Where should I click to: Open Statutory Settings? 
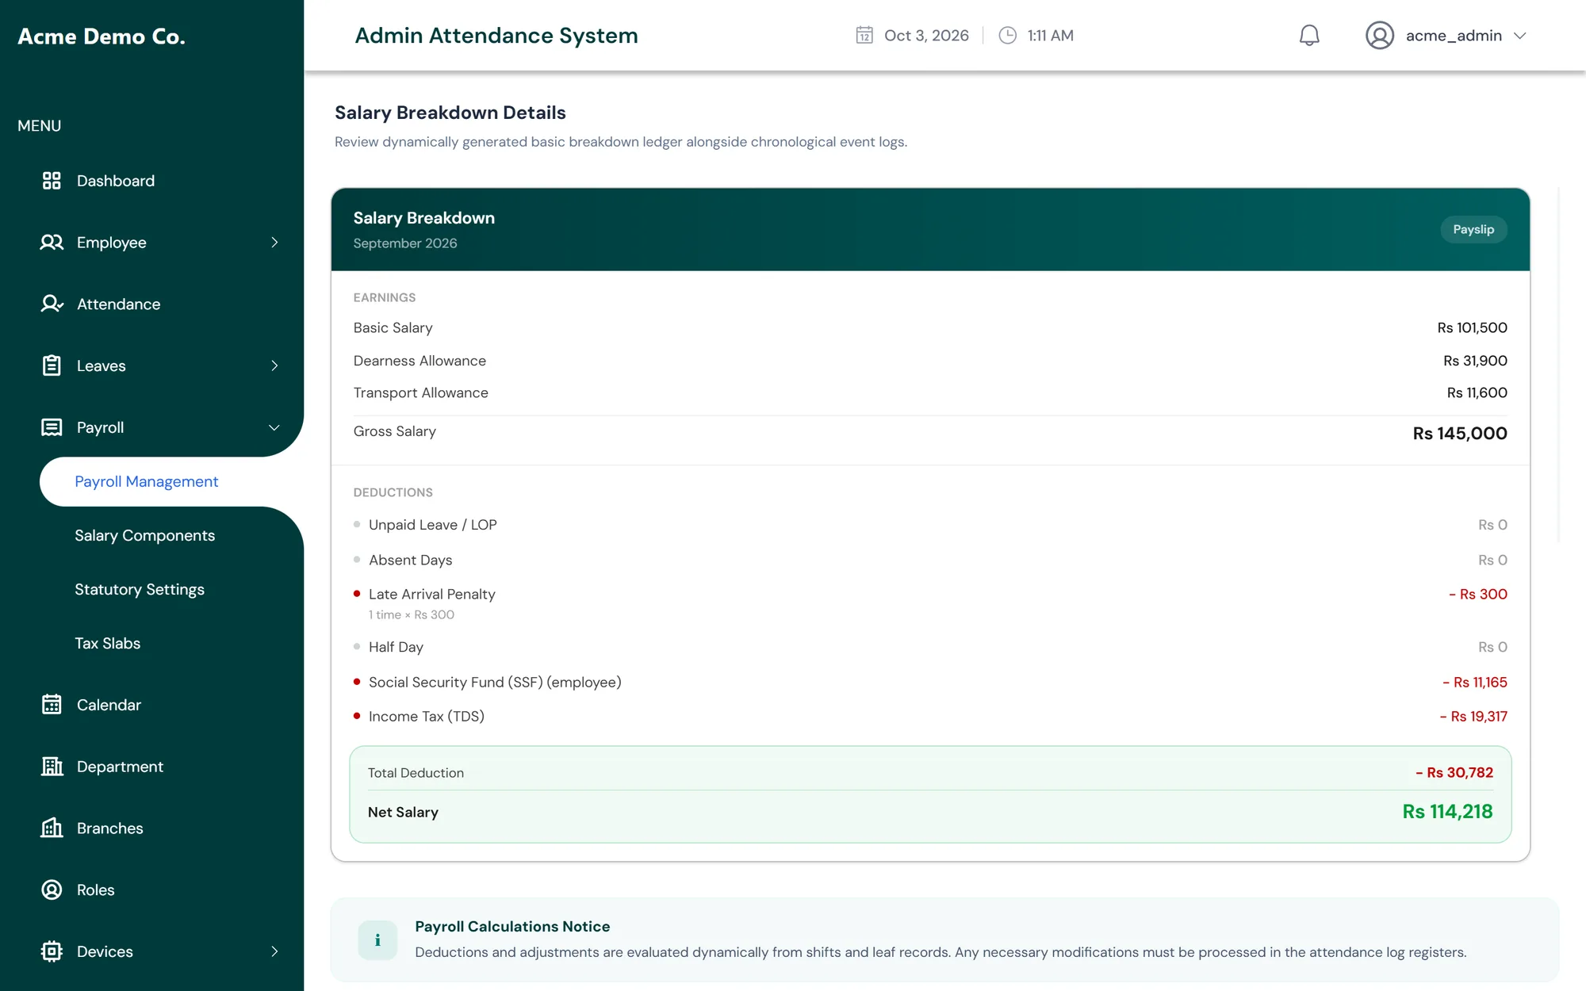click(x=140, y=590)
